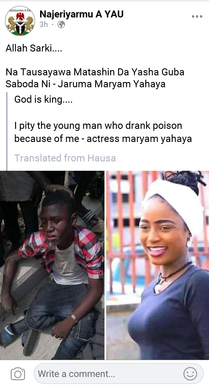Tap the translation I pity the young man
The height and width of the screenshot is (386, 209).
(x=98, y=126)
